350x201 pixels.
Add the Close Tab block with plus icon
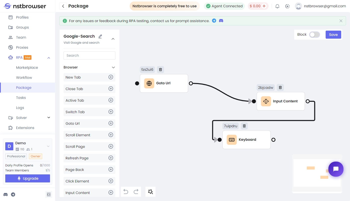tap(111, 89)
